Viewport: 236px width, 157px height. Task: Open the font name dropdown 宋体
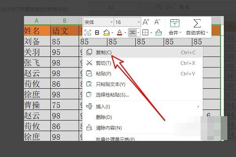coord(98,22)
